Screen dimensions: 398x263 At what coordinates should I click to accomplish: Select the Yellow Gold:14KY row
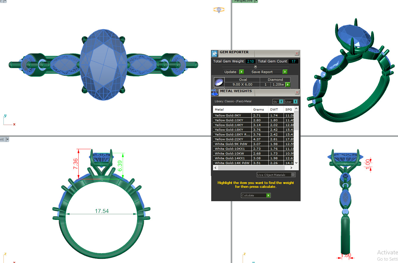click(254, 125)
